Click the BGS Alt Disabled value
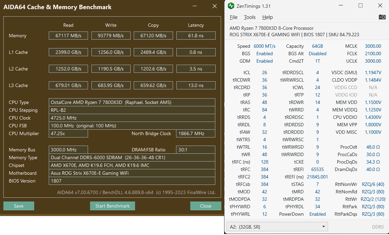The image size is (389, 235). pos(317,54)
